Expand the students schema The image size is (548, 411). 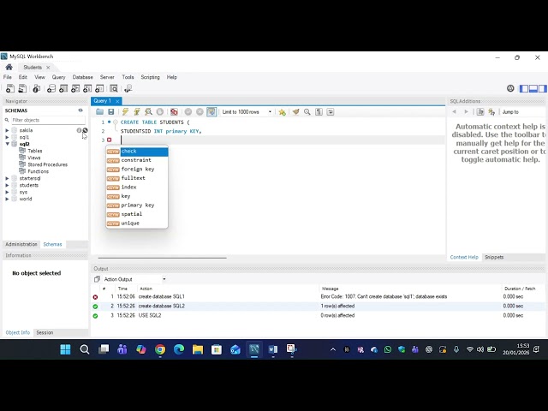(x=7, y=185)
